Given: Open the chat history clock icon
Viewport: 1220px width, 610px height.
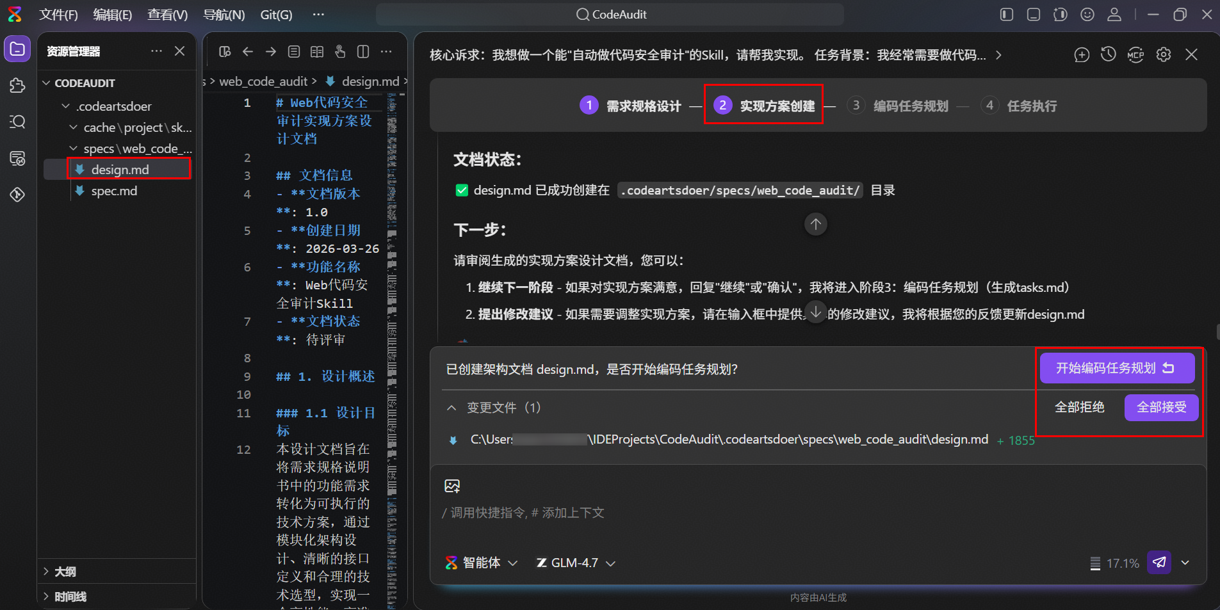Looking at the screenshot, I should click(1109, 55).
